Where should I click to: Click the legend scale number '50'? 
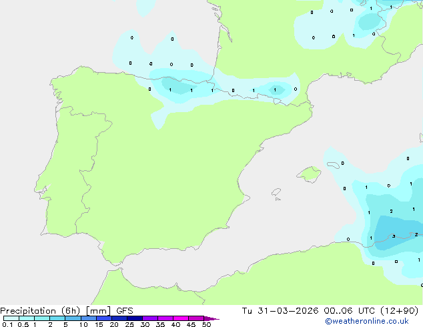pos(206,324)
